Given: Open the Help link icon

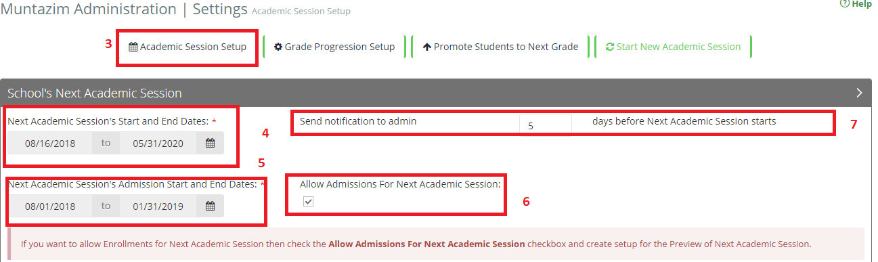Looking at the screenshot, I should coord(843,4).
